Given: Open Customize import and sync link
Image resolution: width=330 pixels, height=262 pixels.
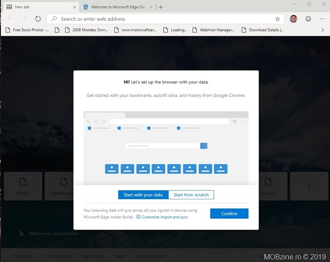Looking at the screenshot, I should (x=165, y=217).
